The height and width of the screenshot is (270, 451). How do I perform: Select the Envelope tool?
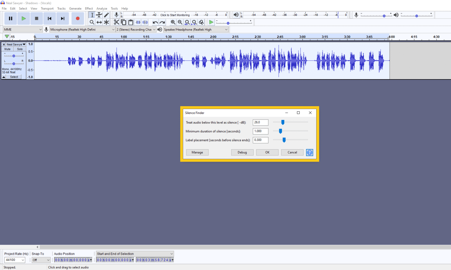click(x=99, y=15)
